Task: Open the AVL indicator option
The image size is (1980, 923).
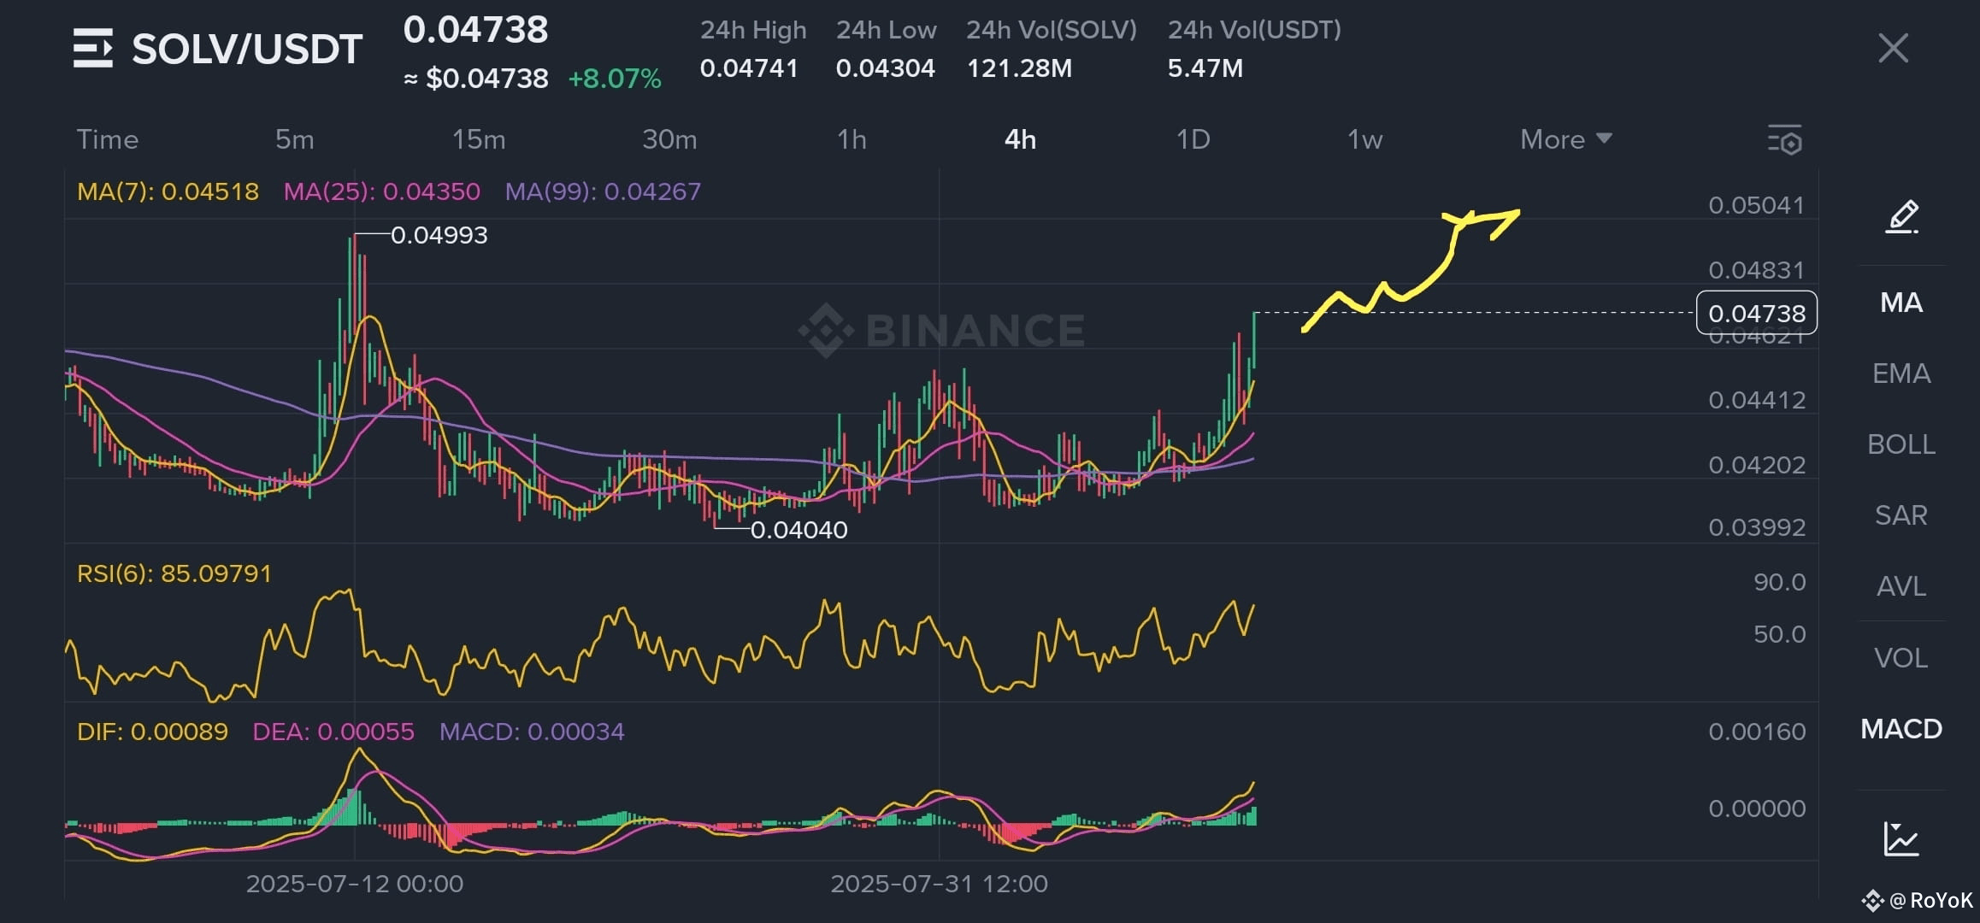Action: pos(1900,585)
